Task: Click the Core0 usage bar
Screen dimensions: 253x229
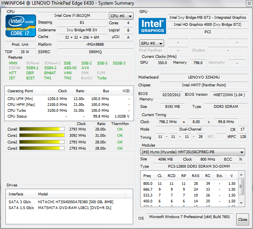Action: pyautogui.click(x=42, y=129)
